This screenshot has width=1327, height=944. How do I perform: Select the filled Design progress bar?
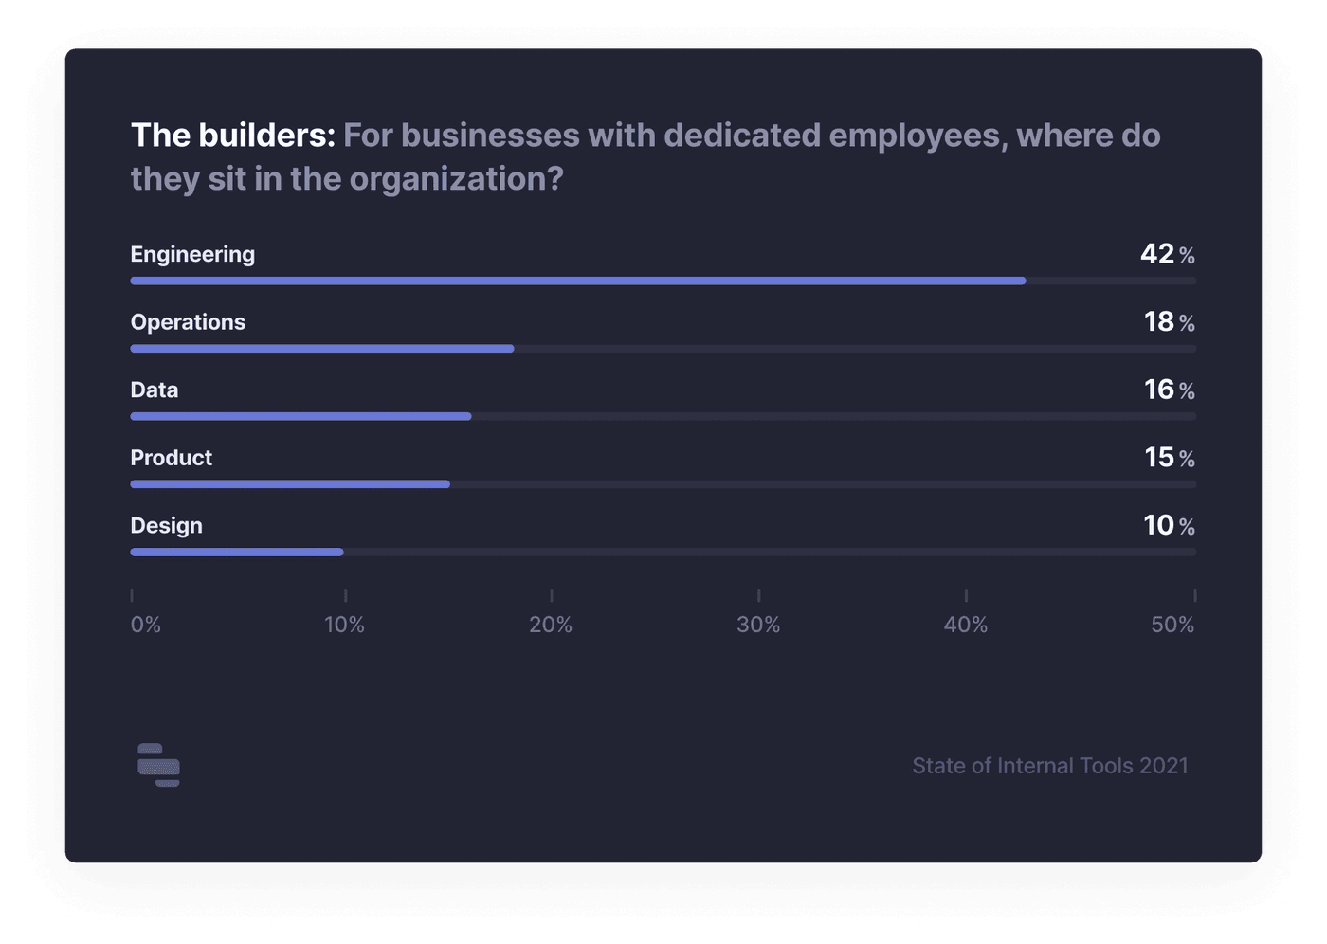pos(237,552)
